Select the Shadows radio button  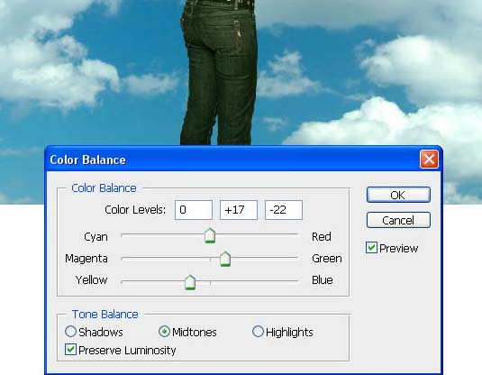pyautogui.click(x=70, y=332)
